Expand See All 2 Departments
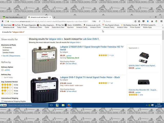Image resolution: width=164 pixels, height=123 pixels. coord(12,56)
